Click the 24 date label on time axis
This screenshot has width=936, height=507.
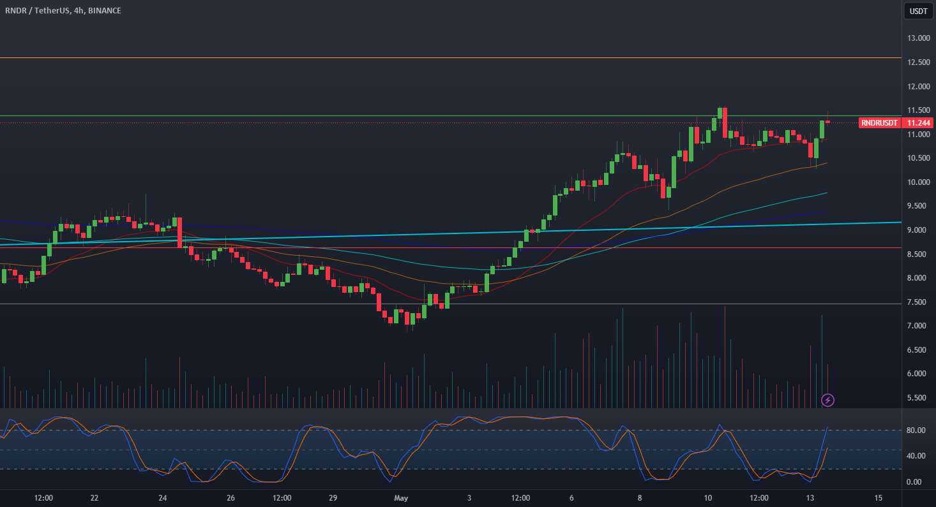pyautogui.click(x=163, y=498)
